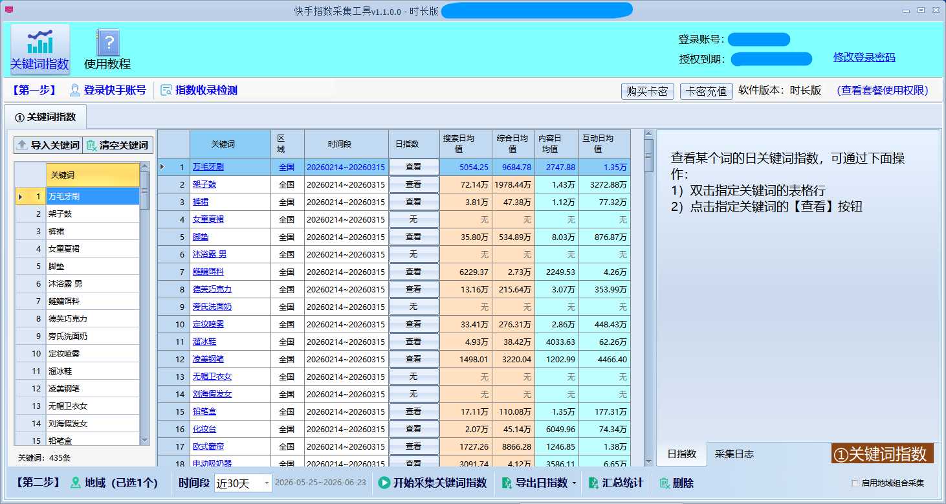Screen dimensions: 946x504
Task: Open 溜冰鞋 keyword link in table
Action: [x=204, y=342]
